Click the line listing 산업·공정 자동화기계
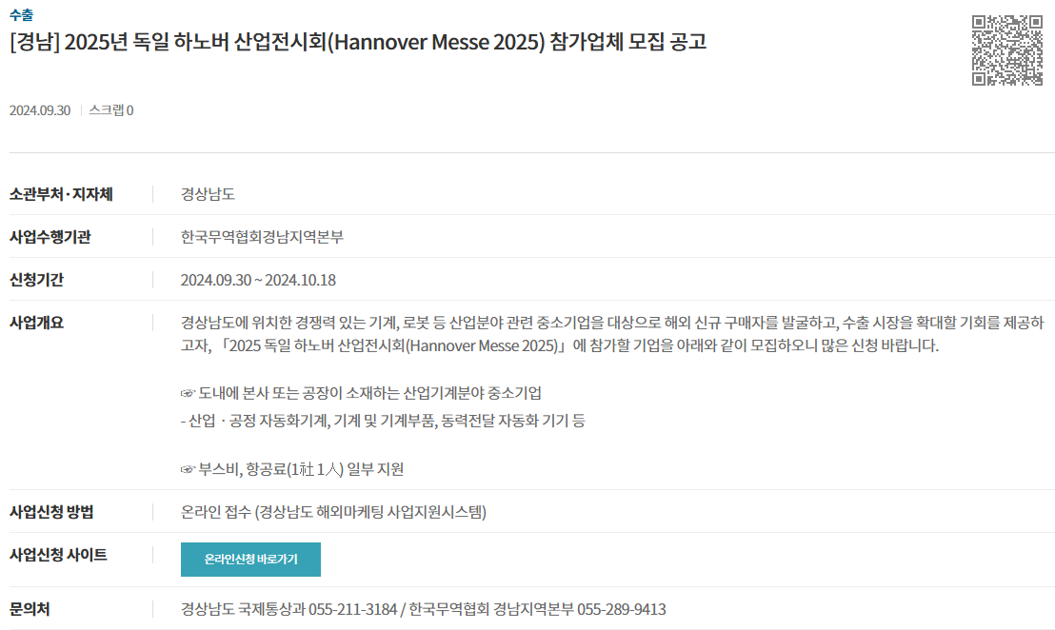The image size is (1055, 630). click(x=383, y=421)
